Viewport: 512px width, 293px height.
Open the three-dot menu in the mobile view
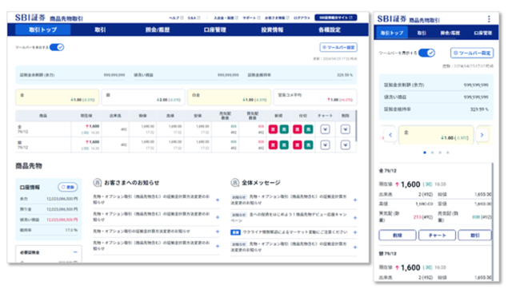tap(489, 19)
